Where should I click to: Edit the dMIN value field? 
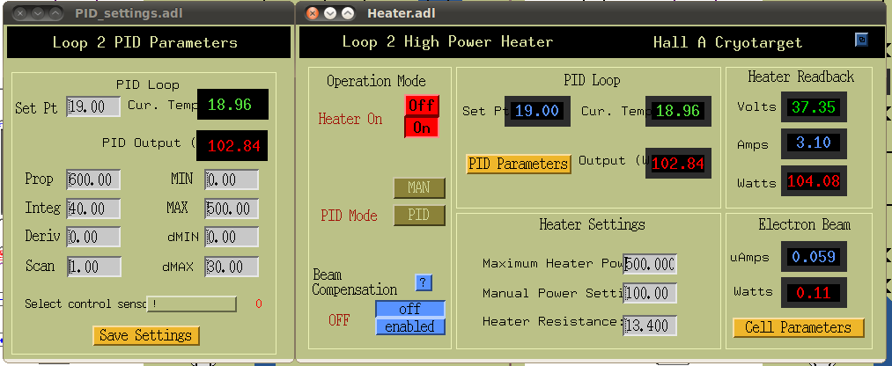coord(232,237)
